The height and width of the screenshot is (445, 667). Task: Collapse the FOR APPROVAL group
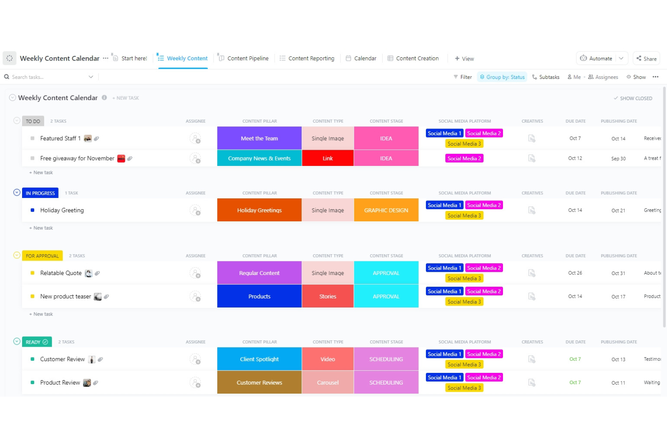17,255
